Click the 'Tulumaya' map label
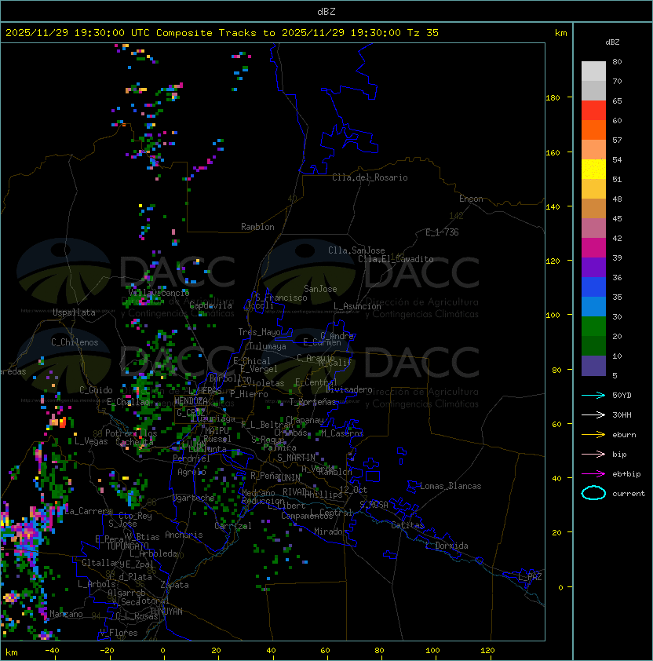653x661 pixels. pyautogui.click(x=268, y=346)
